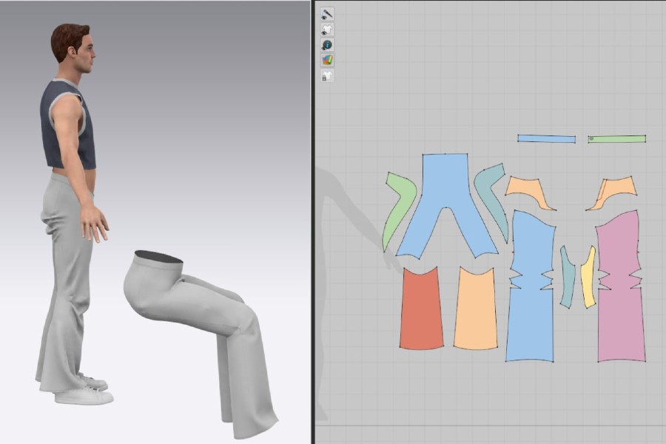
Task: Click the multicolor fabric surface icon
Action: 327,60
